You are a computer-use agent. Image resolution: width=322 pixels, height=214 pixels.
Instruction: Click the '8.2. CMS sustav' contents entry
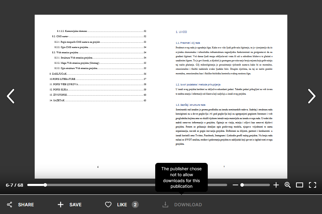coord(99,36)
